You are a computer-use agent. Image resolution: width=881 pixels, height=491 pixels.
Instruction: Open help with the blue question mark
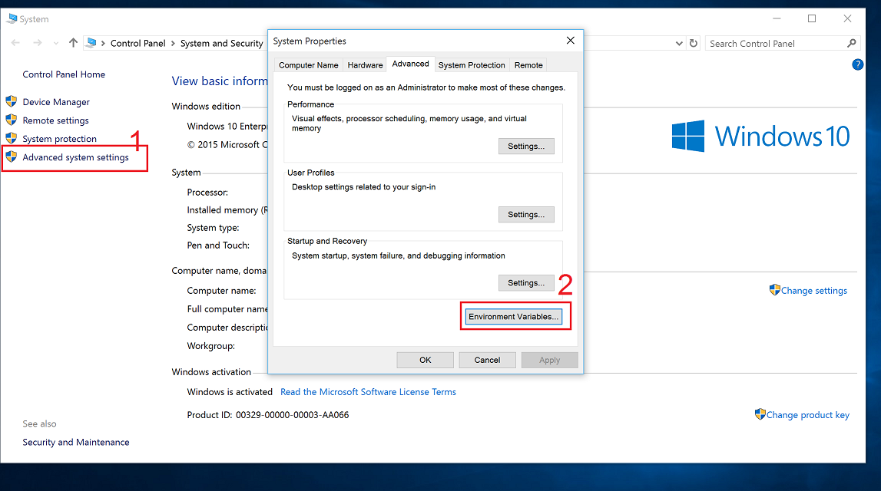(857, 64)
